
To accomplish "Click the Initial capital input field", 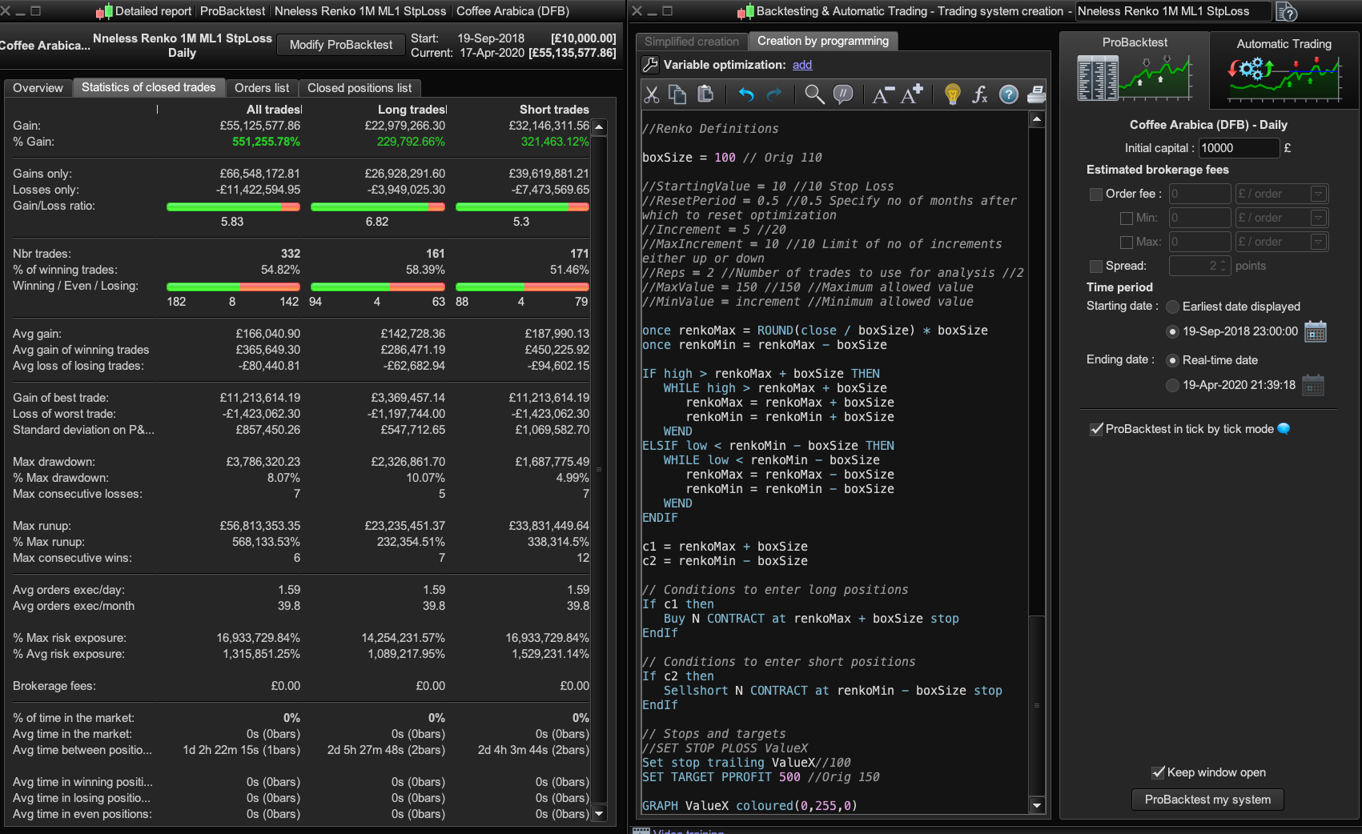I will pyautogui.click(x=1238, y=148).
